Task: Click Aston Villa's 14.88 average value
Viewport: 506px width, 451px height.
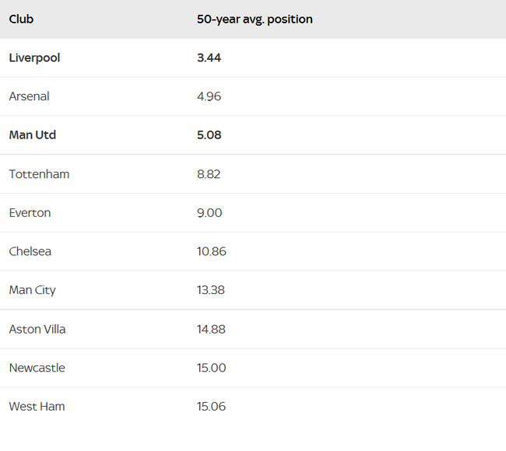Action: [x=212, y=329]
